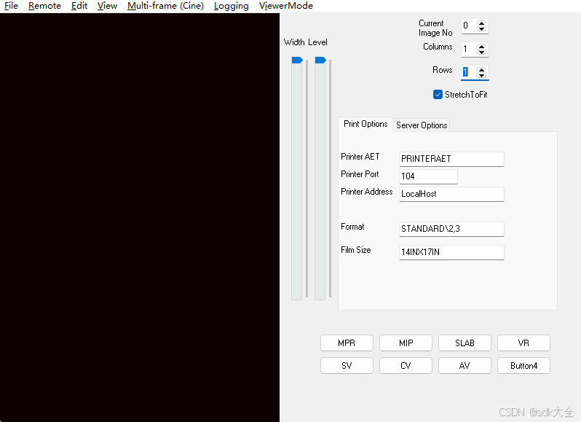
Task: Click the CV button
Action: [x=406, y=366]
